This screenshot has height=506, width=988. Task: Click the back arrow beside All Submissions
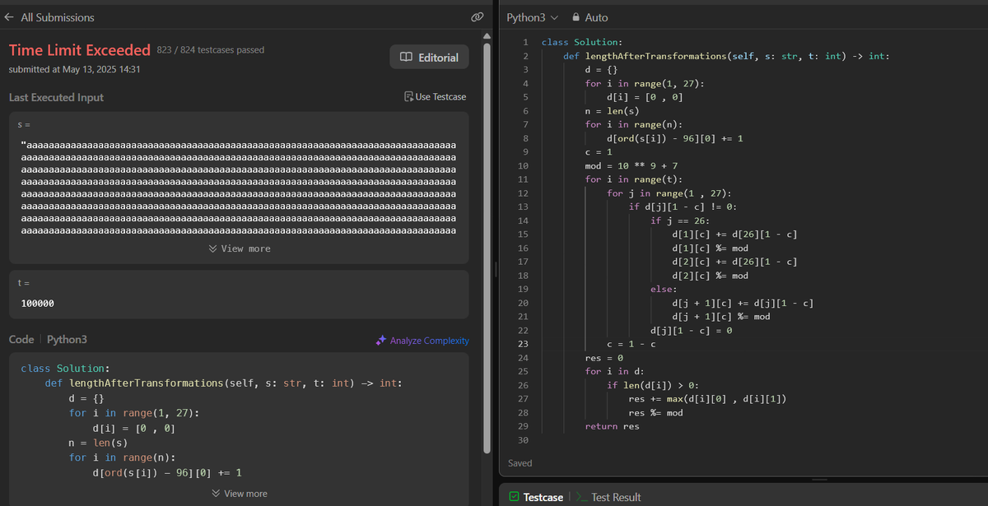[x=11, y=17]
